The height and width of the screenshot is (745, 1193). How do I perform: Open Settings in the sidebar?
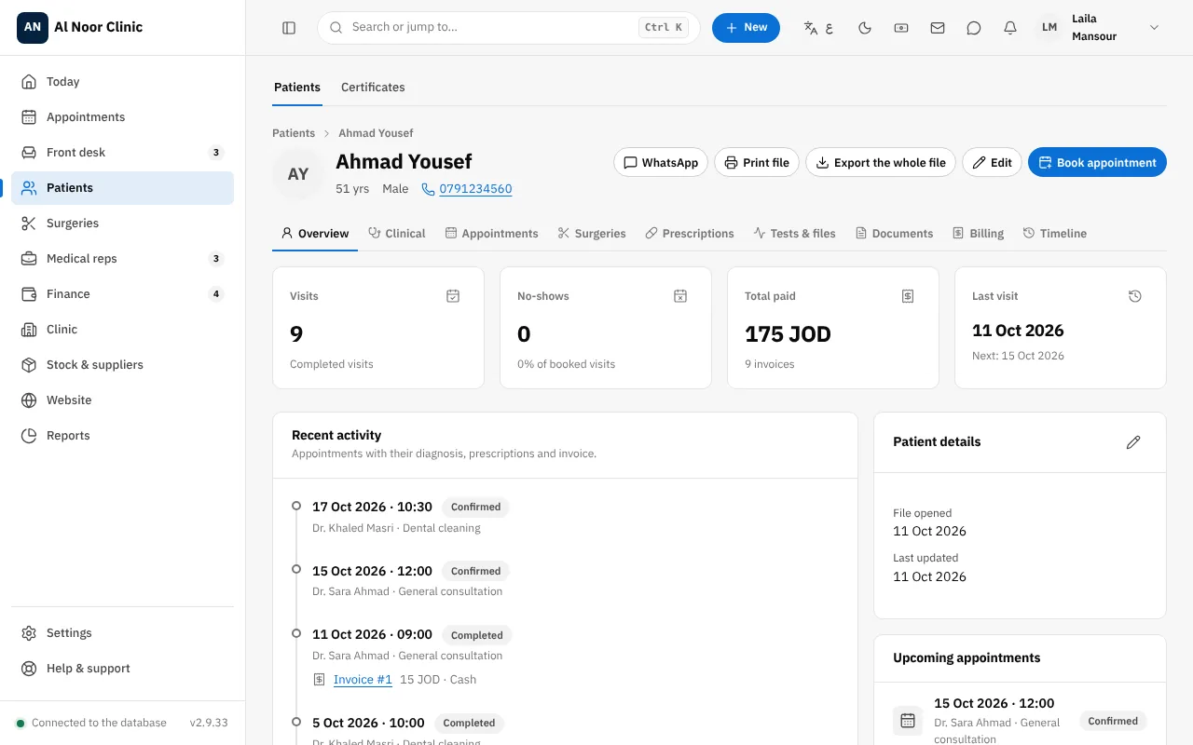coord(122,633)
